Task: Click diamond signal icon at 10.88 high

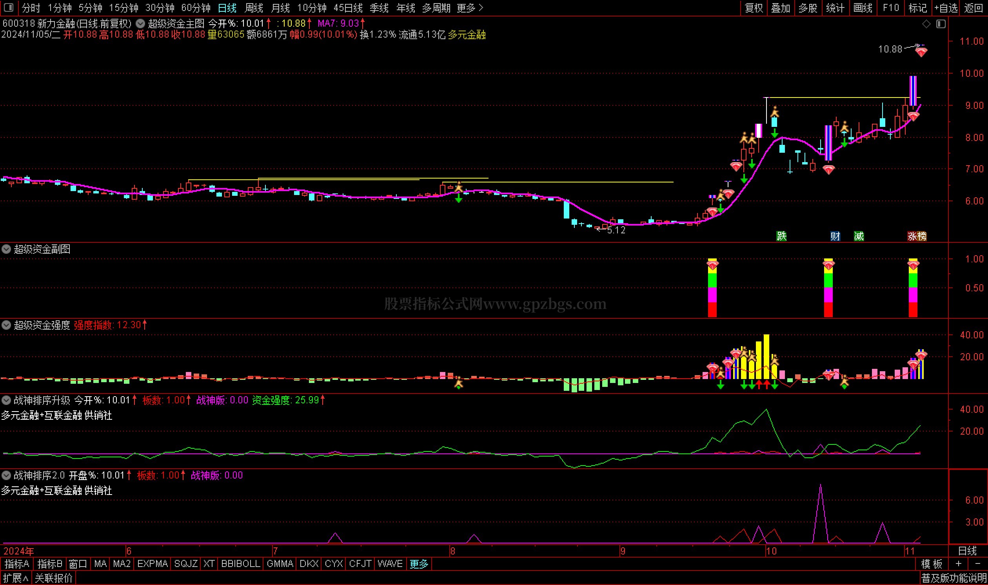Action: [x=921, y=51]
